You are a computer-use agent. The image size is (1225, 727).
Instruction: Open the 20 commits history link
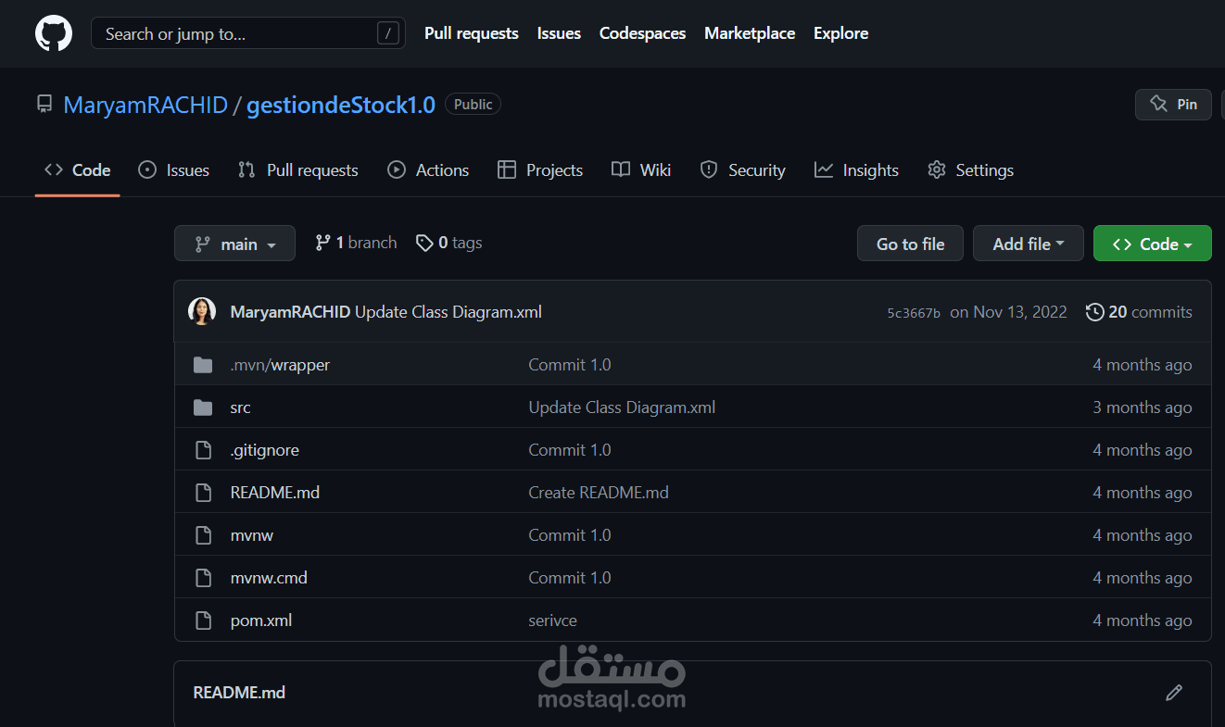1139,312
